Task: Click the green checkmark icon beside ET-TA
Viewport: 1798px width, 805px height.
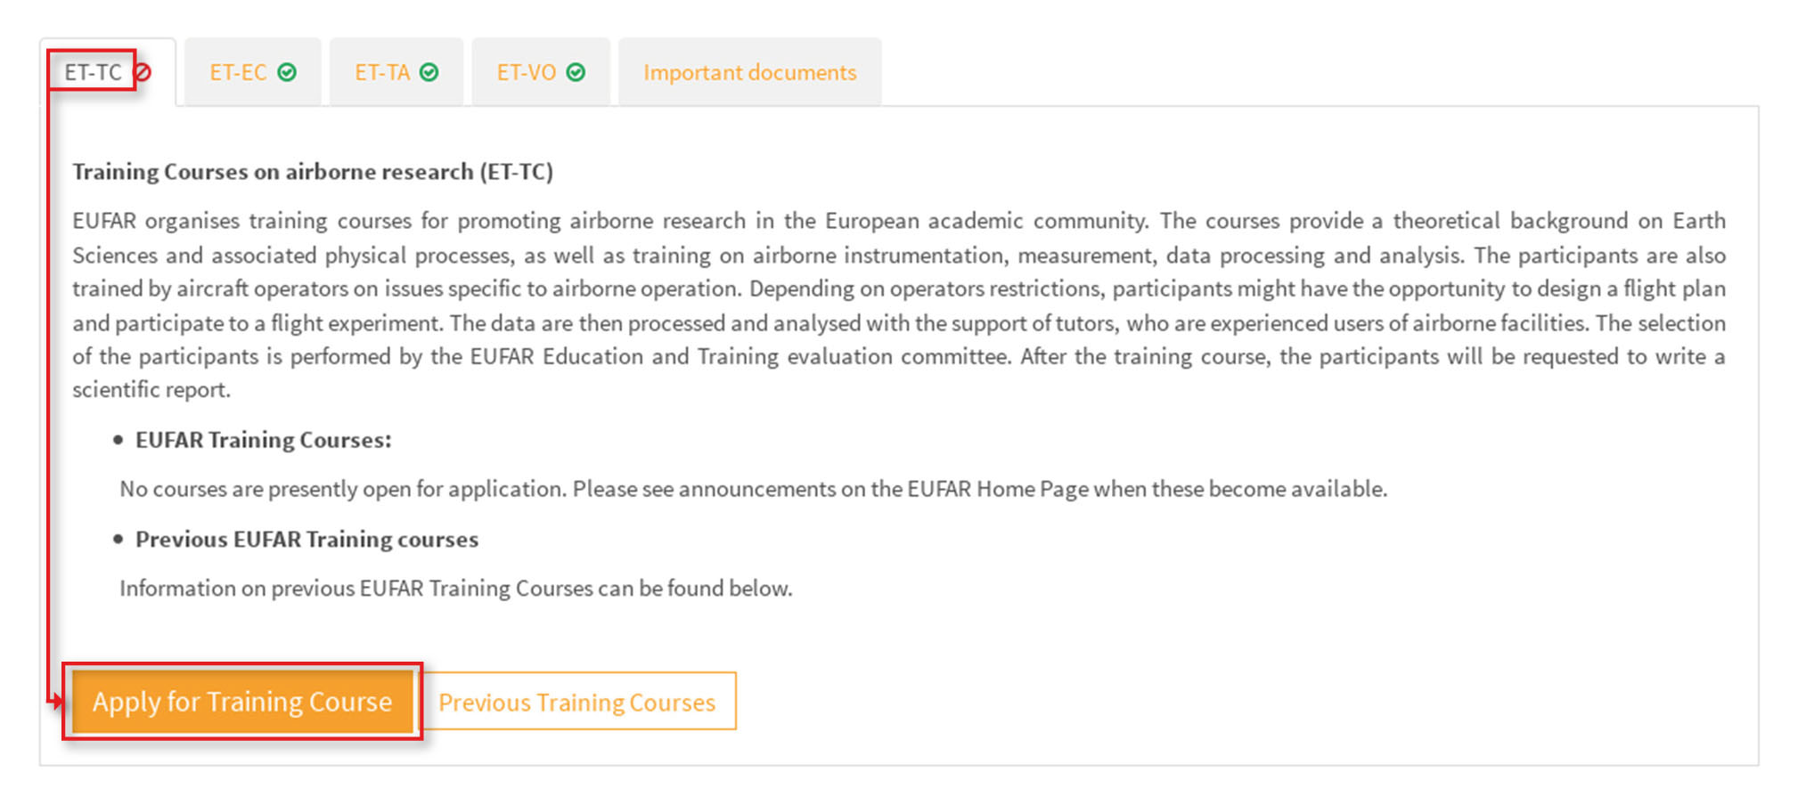Action: [429, 72]
